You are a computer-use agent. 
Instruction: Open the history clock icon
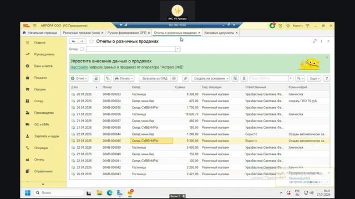pyautogui.click(x=280, y=26)
